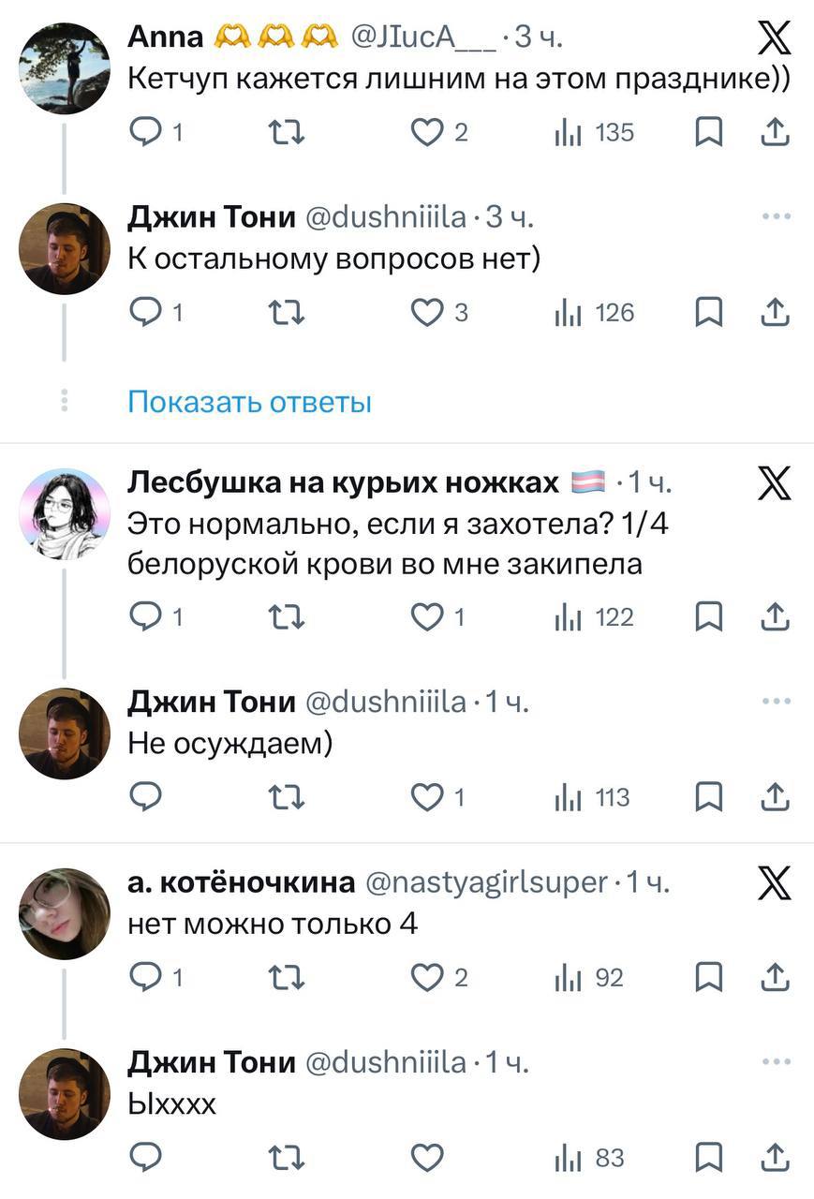Open Grok icon on Лесбушка's tweet

click(x=774, y=485)
